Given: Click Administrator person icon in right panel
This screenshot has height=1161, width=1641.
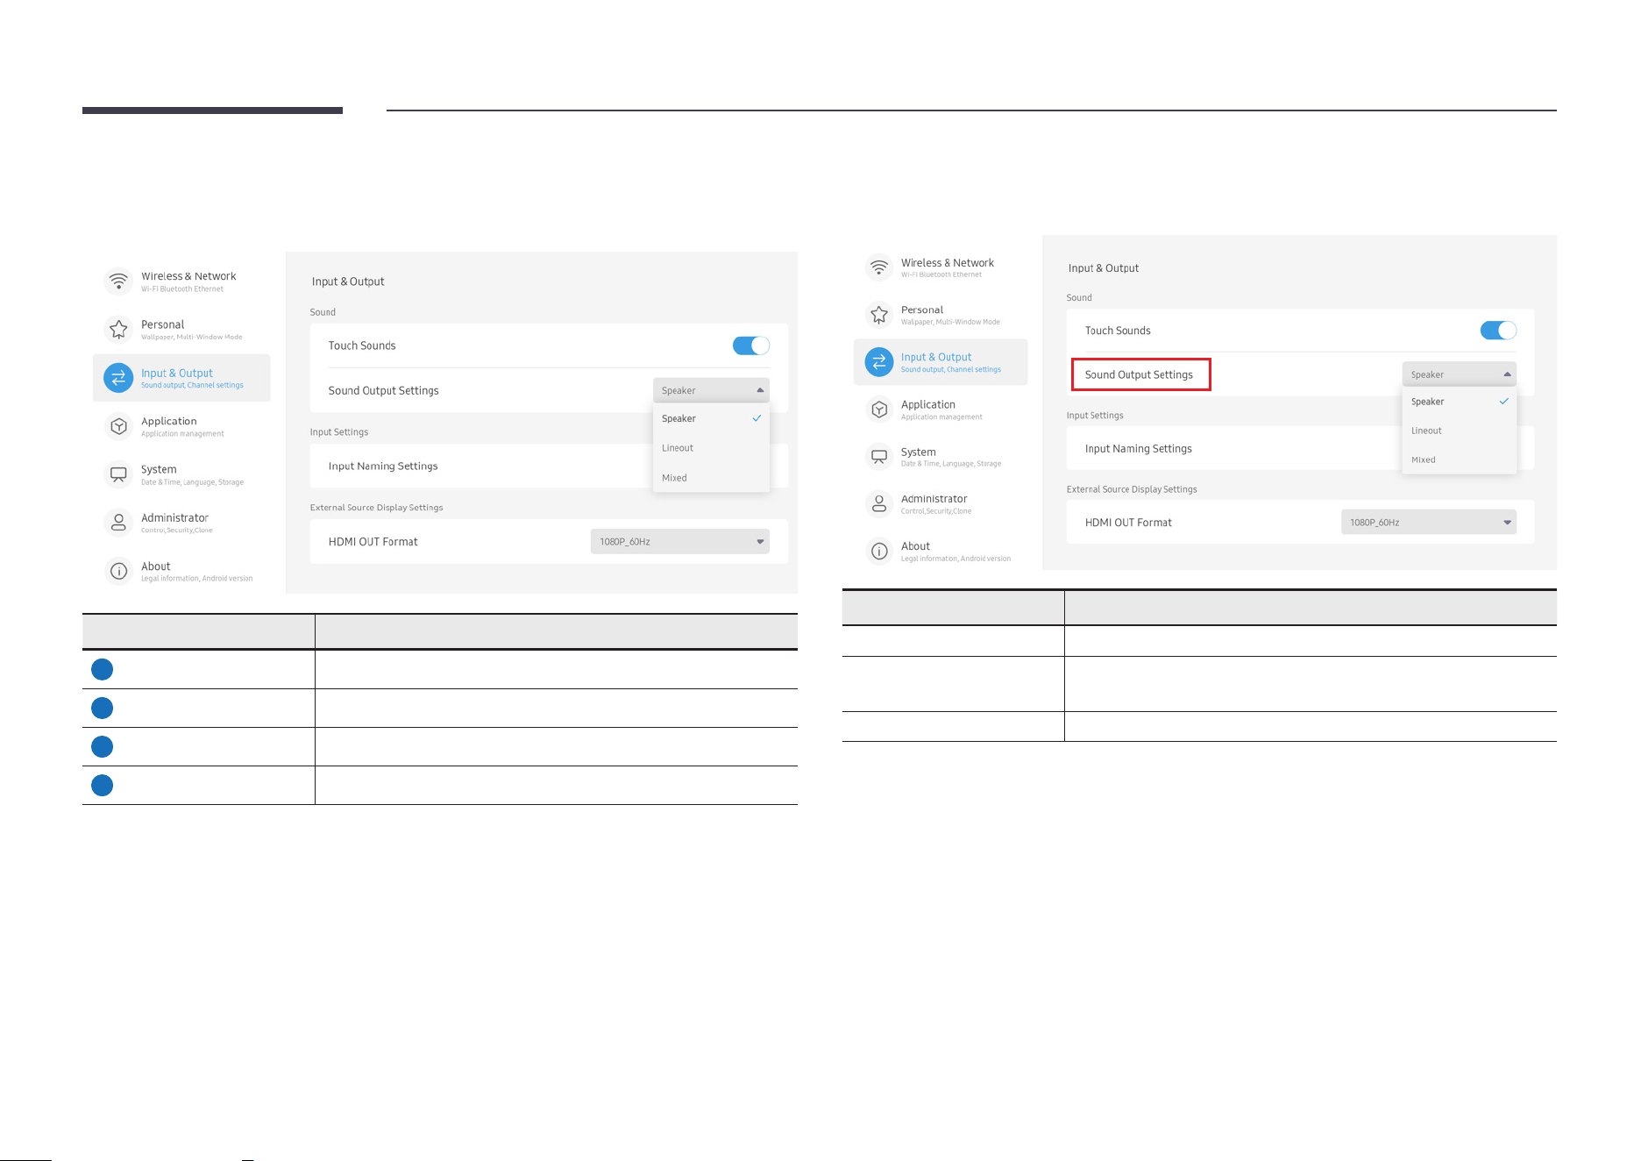Looking at the screenshot, I should click(x=879, y=503).
